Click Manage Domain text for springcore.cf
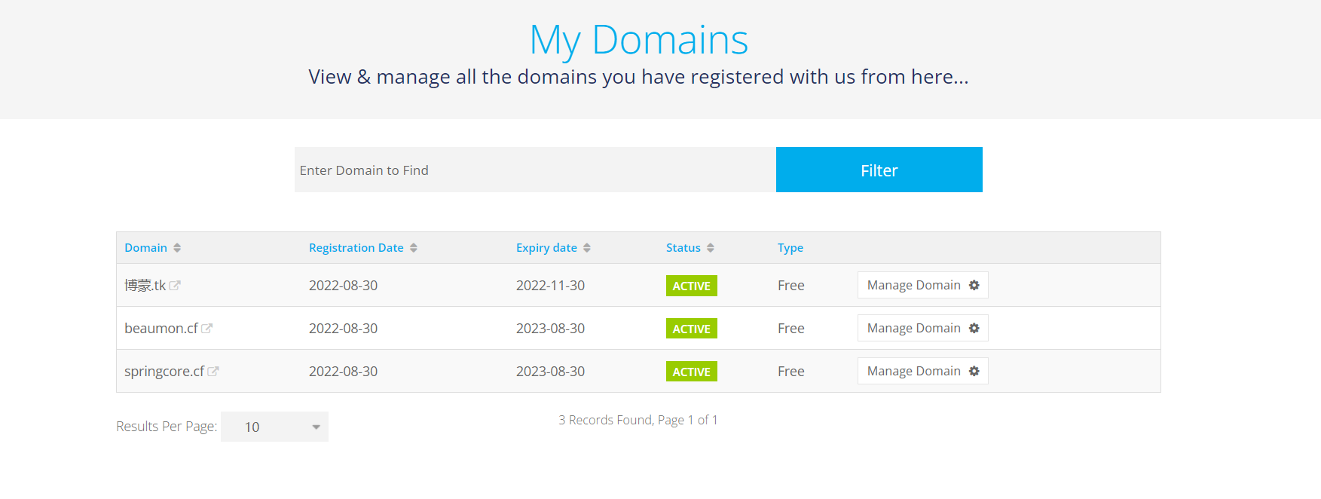Viewport: 1321px width, 499px height. click(913, 371)
